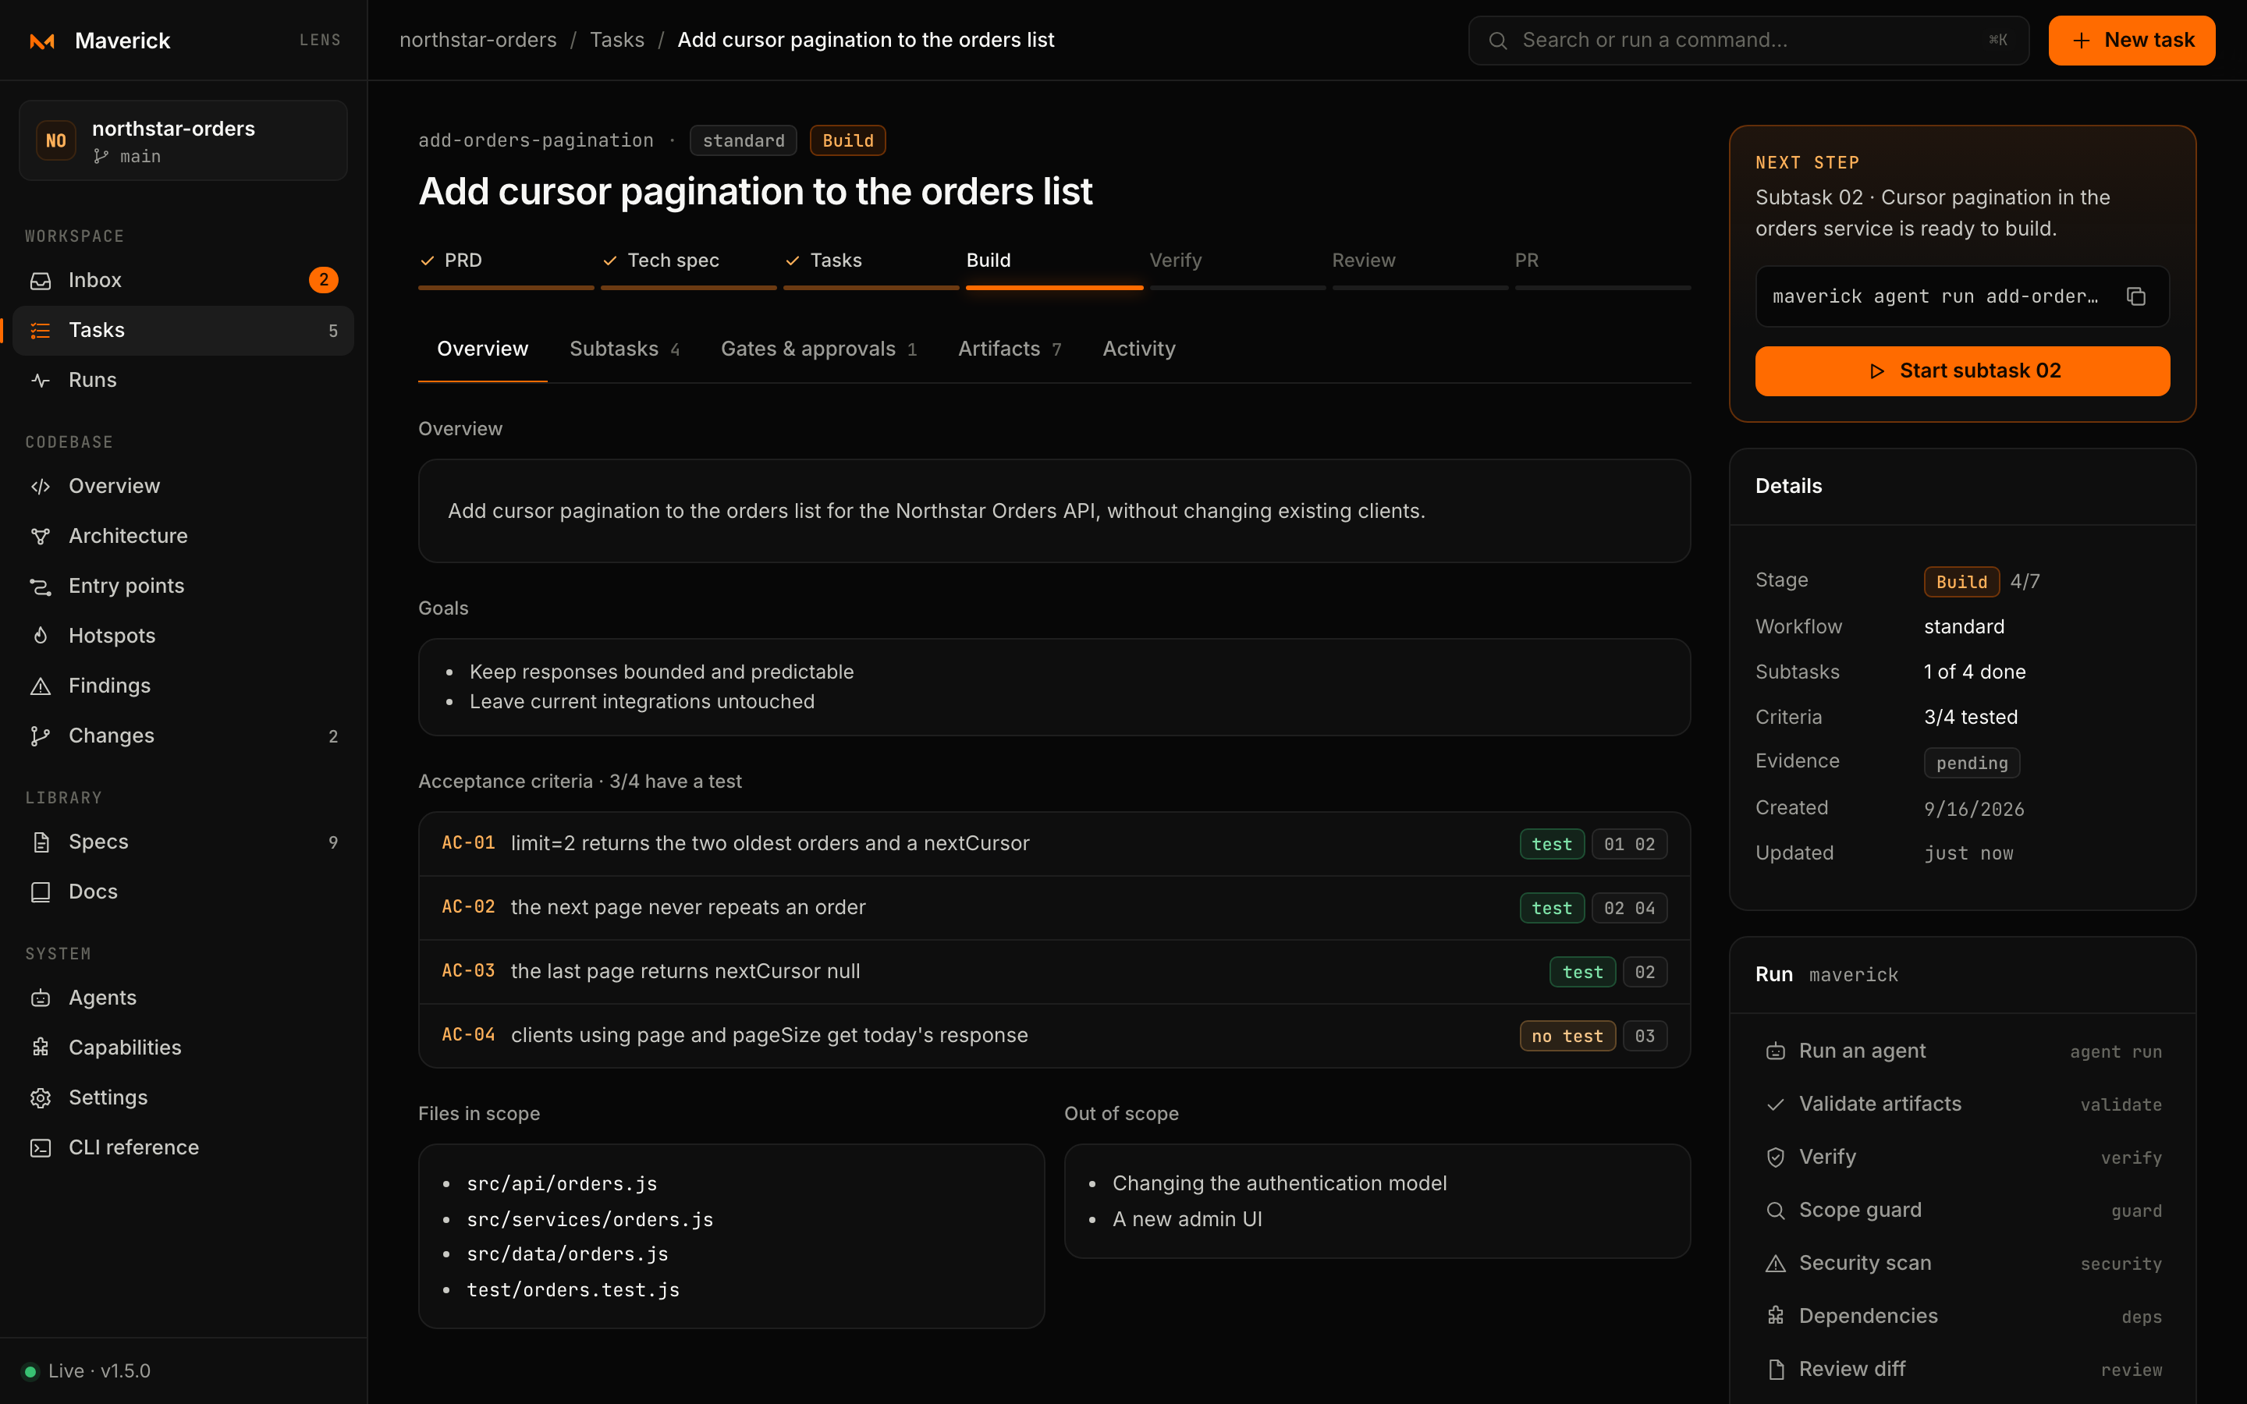Click the Maverick logo icon

42,41
